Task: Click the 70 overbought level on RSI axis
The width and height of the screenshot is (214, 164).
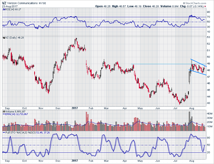Action: tap(208, 17)
